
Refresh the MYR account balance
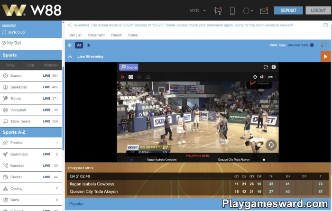coord(4,32)
